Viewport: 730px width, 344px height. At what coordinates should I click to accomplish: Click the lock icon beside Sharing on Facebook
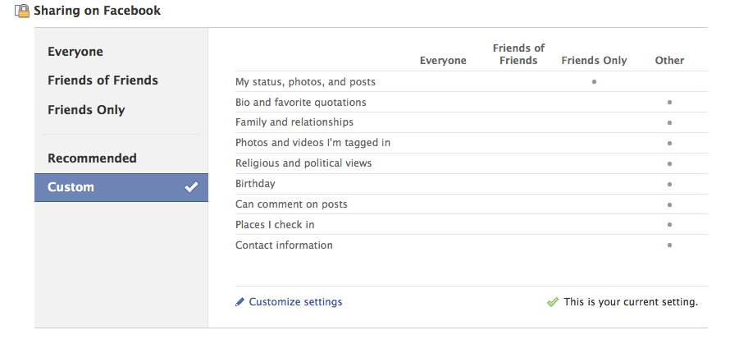22,11
